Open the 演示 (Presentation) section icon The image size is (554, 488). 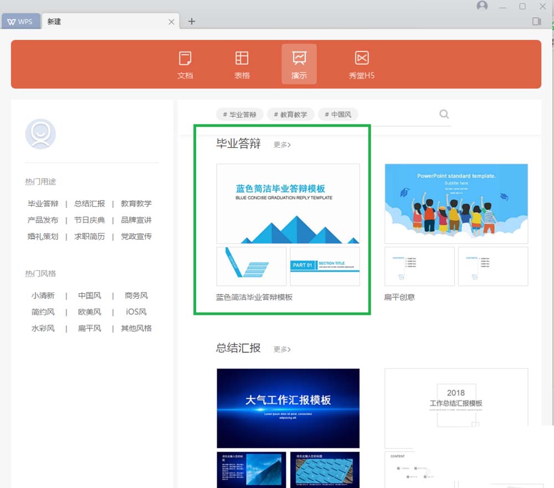(299, 64)
